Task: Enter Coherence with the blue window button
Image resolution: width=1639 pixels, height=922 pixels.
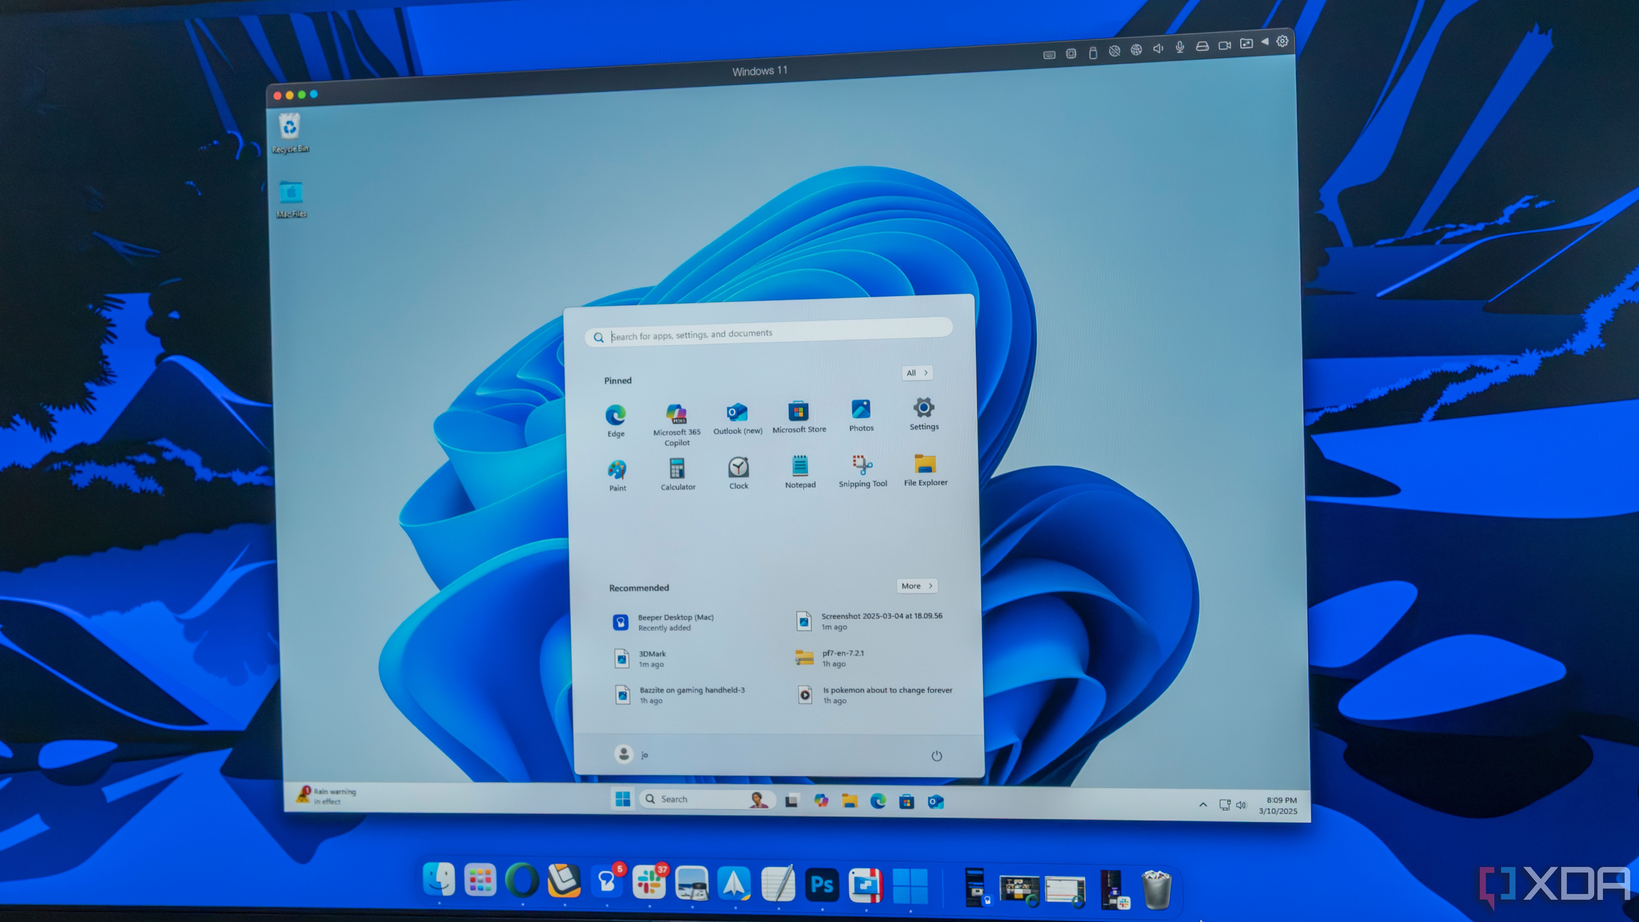Action: 314,94
